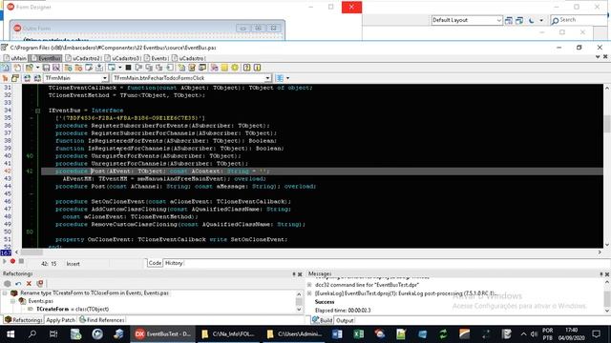611x343 pixels.
Task: Click the save desktop layout icon
Action: 509,20
